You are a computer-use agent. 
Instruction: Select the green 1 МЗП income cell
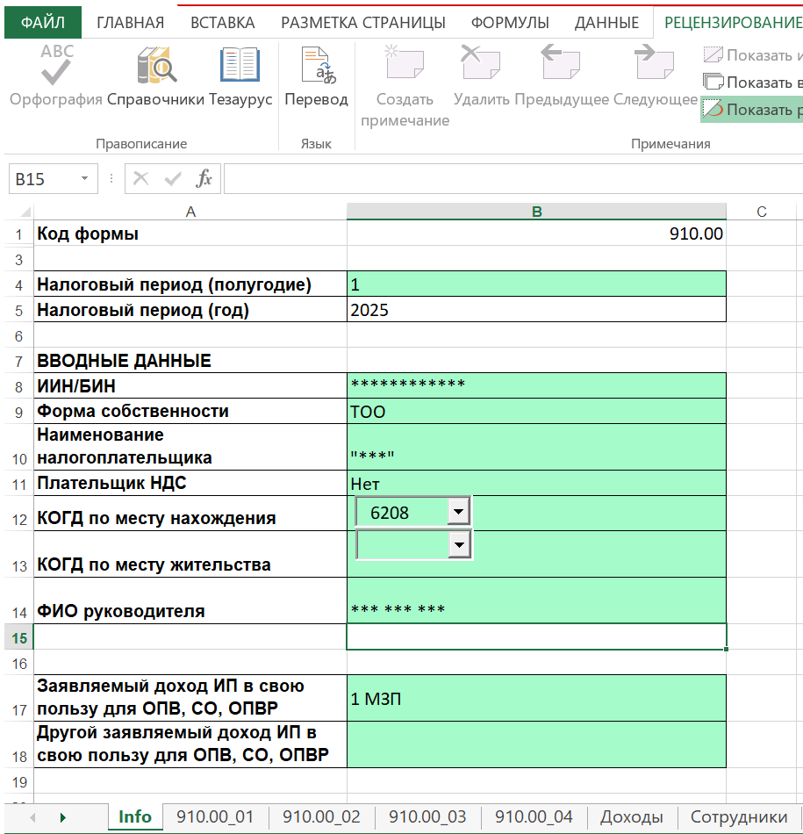point(536,698)
